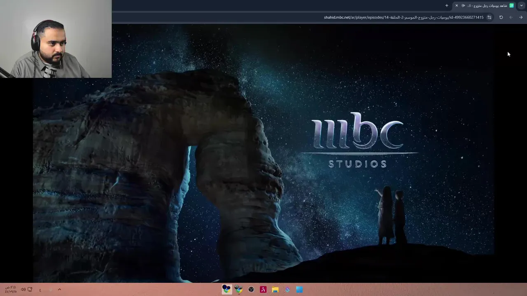Open the Windows Start button on taskbar
Image resolution: width=527 pixels, height=296 pixels.
299,289
